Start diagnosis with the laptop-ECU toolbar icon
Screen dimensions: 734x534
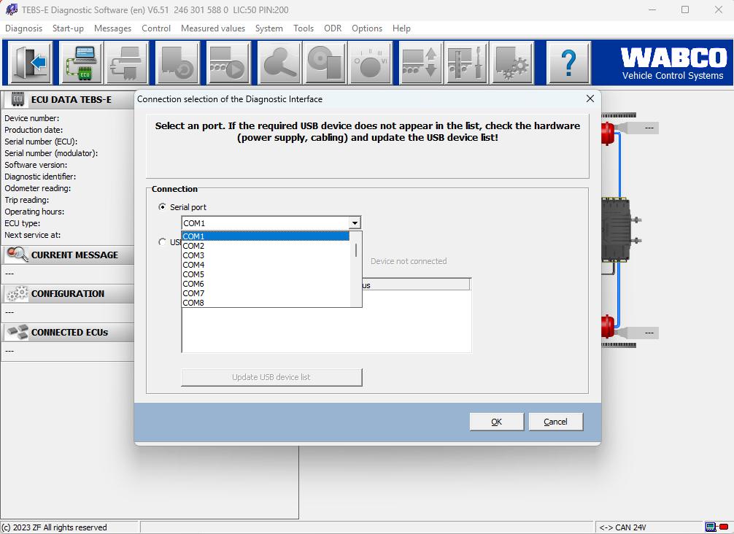[x=81, y=62]
